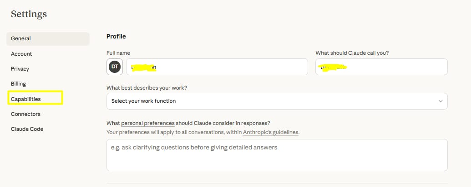
Task: Open the Connectors settings page
Action: click(25, 114)
